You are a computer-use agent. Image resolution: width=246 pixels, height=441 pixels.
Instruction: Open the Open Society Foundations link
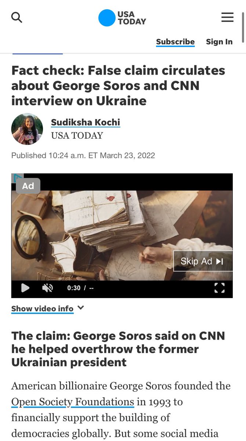(x=73, y=402)
